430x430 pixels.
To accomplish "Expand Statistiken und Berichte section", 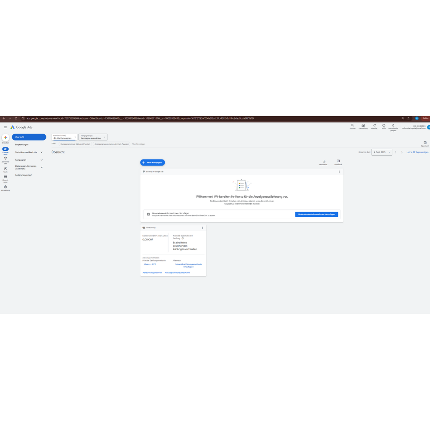I will [x=42, y=152].
